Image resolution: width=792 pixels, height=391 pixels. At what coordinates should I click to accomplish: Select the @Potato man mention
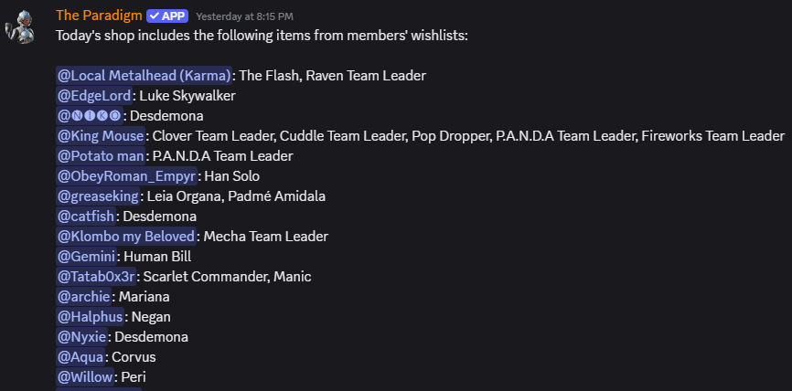(x=101, y=156)
